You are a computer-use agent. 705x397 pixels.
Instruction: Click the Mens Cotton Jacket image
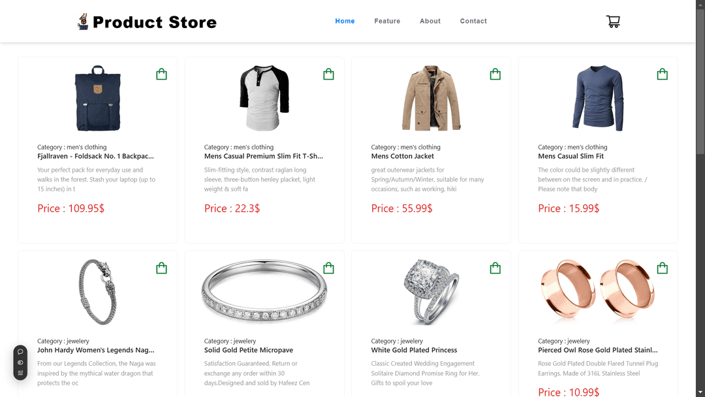[x=431, y=98]
